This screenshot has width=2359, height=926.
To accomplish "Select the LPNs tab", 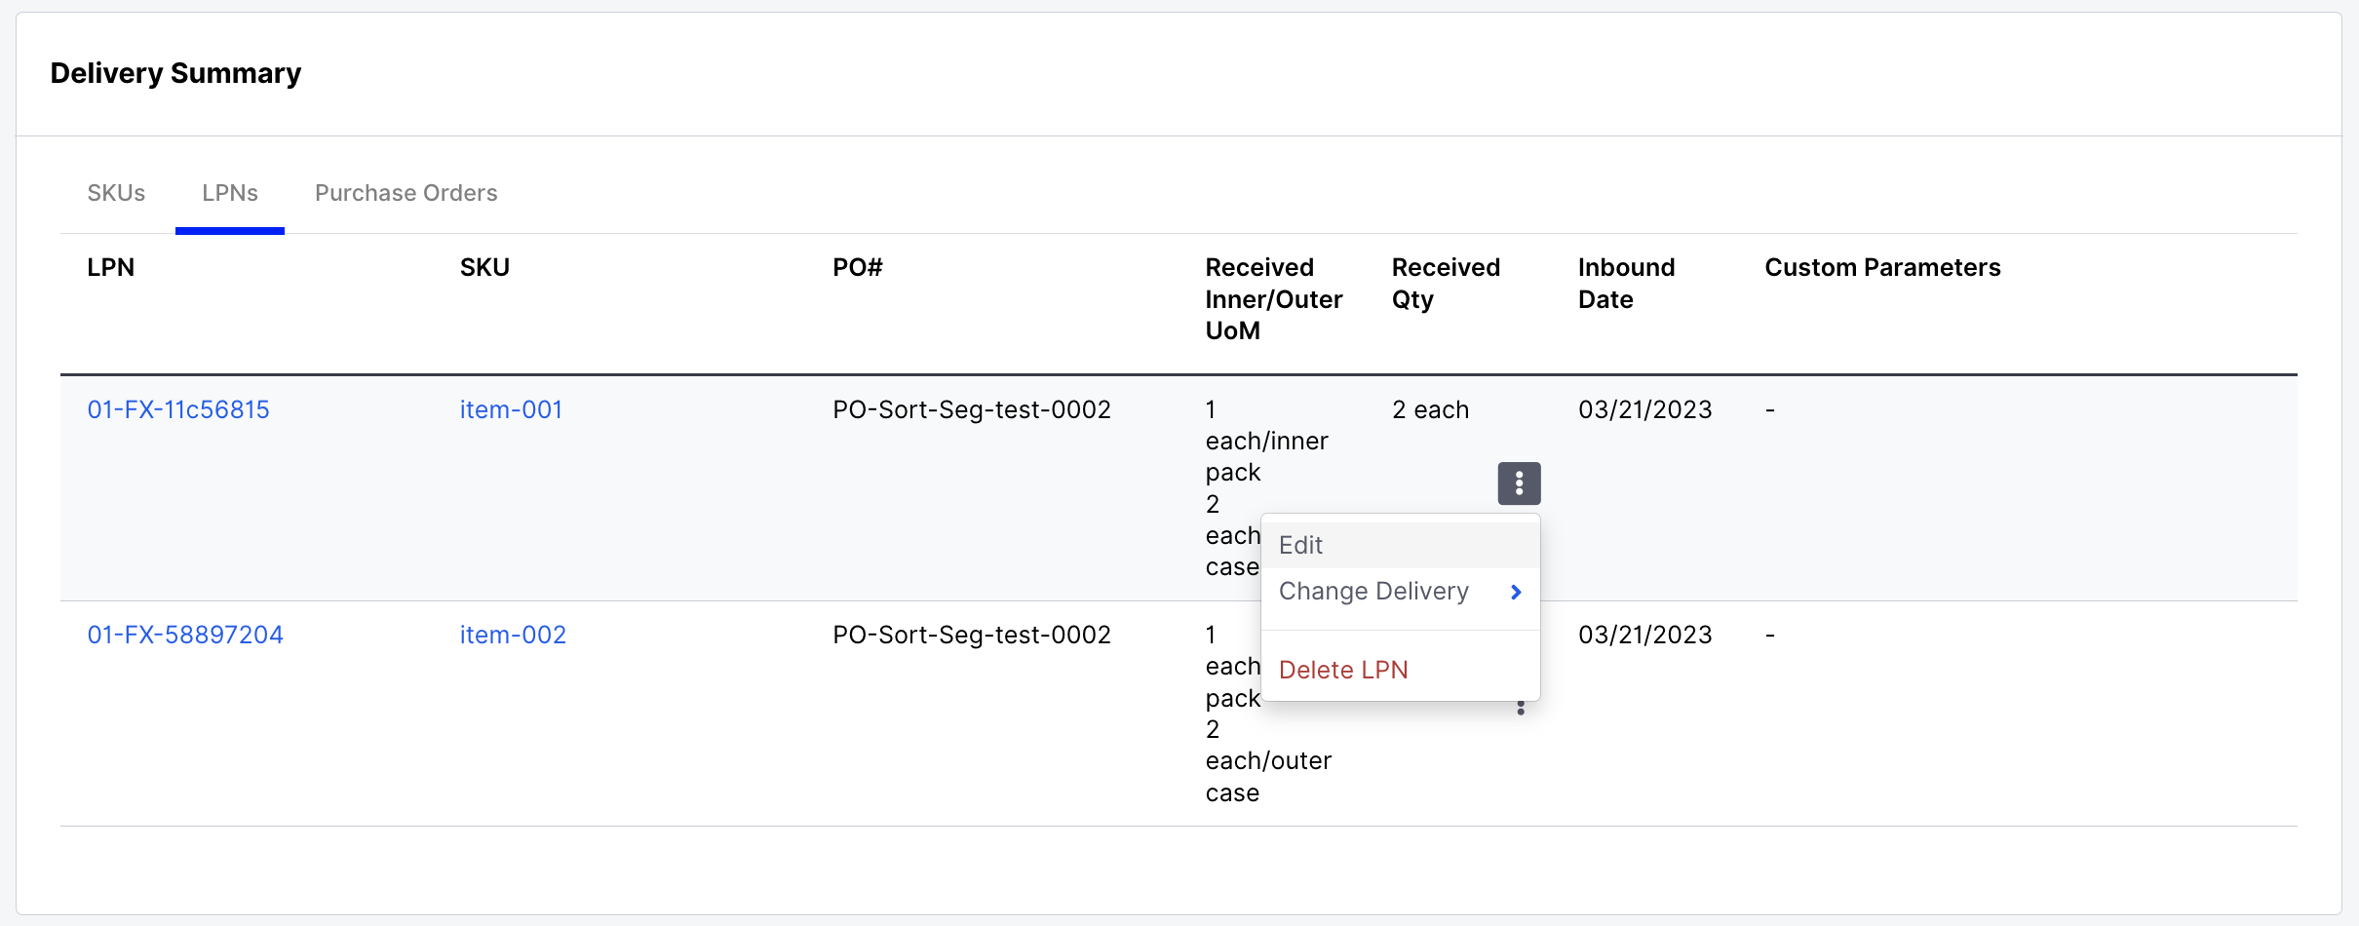I will [x=230, y=193].
